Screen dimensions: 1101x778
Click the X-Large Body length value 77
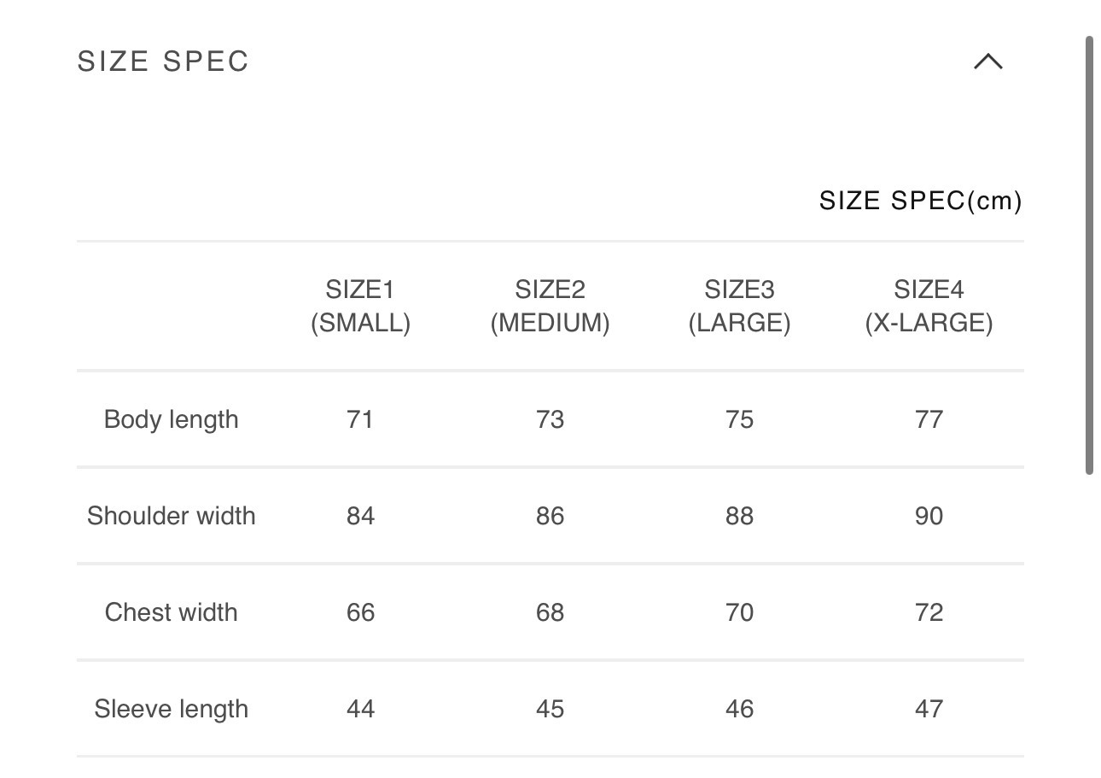tap(929, 419)
